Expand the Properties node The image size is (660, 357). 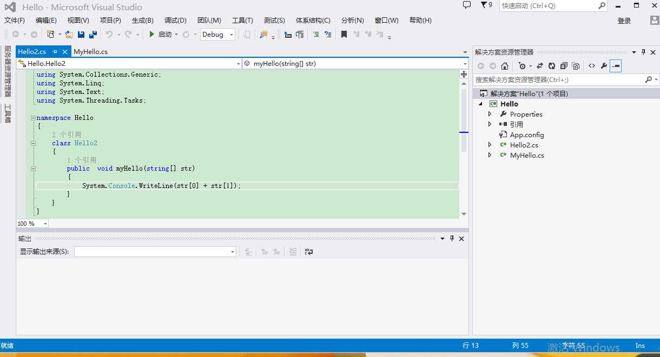point(490,114)
